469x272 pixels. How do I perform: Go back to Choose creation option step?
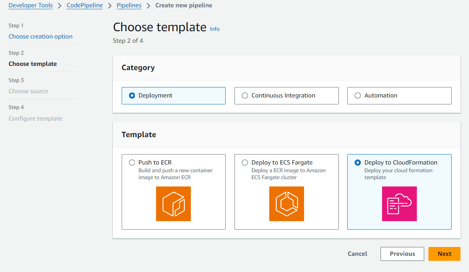click(x=41, y=36)
